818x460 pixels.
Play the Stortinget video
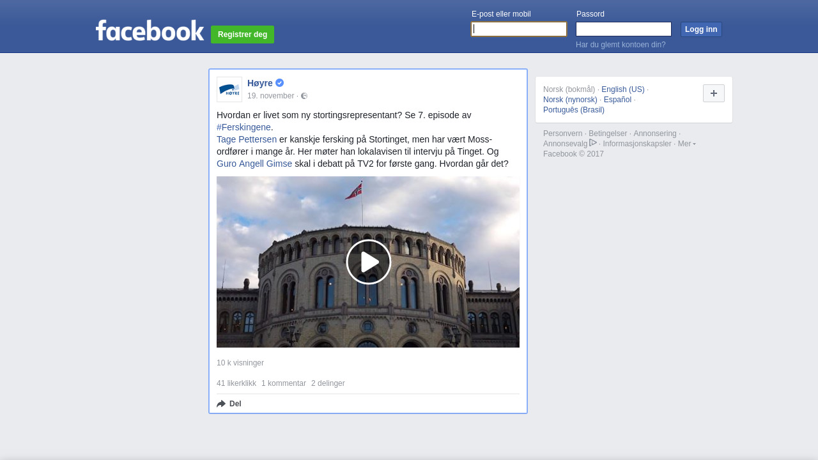pos(368,262)
